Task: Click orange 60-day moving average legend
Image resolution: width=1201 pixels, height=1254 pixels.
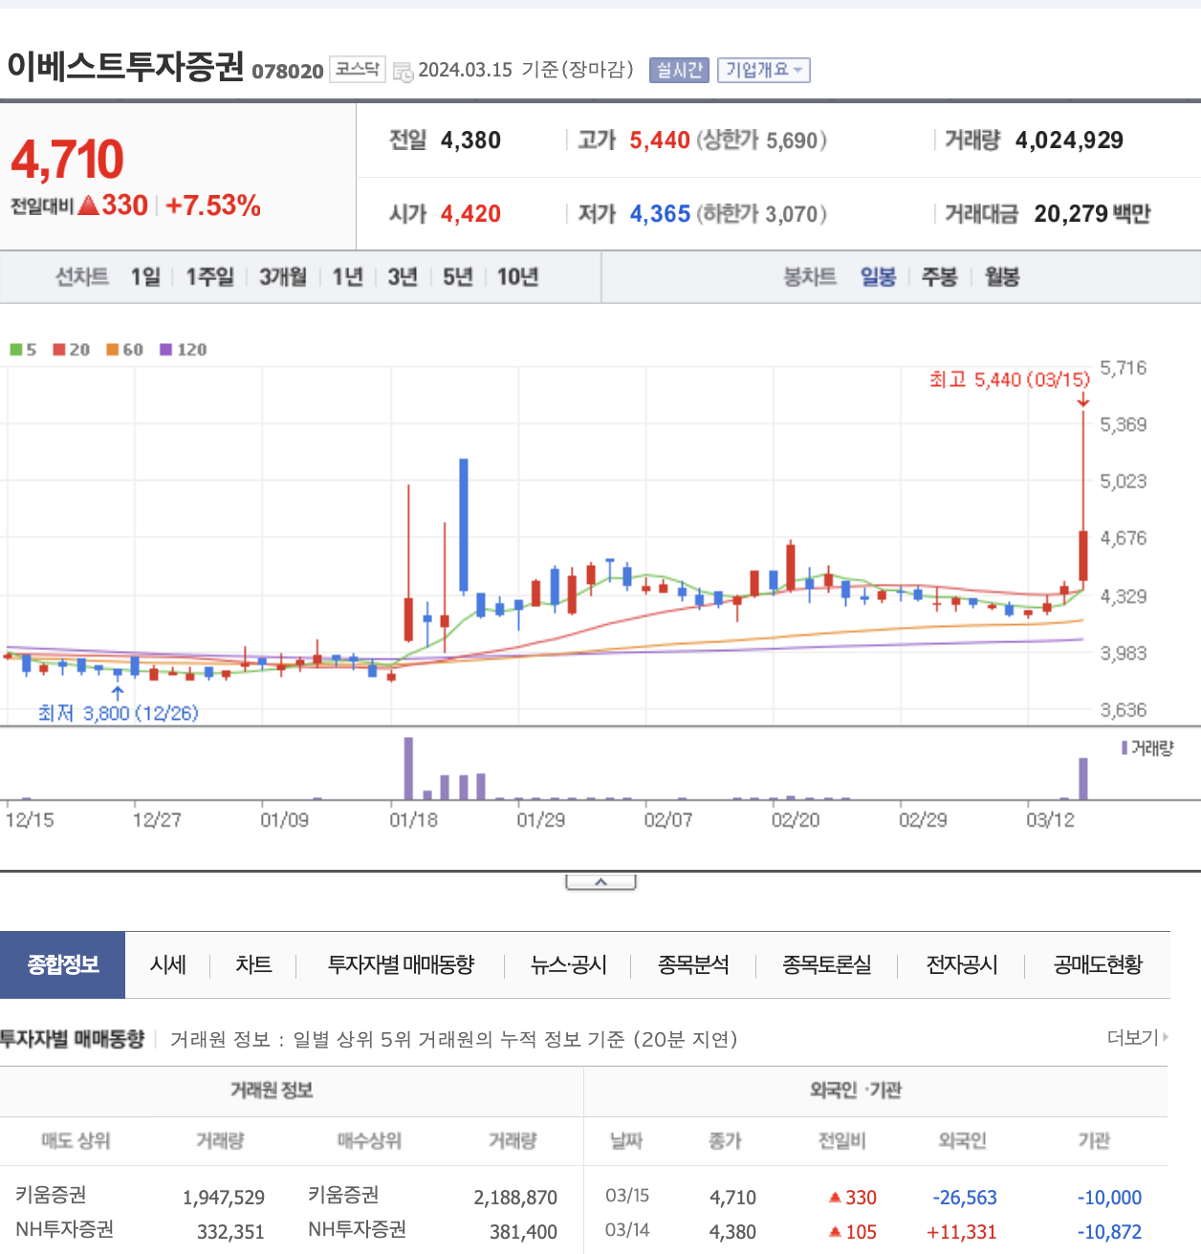Action: 125,350
